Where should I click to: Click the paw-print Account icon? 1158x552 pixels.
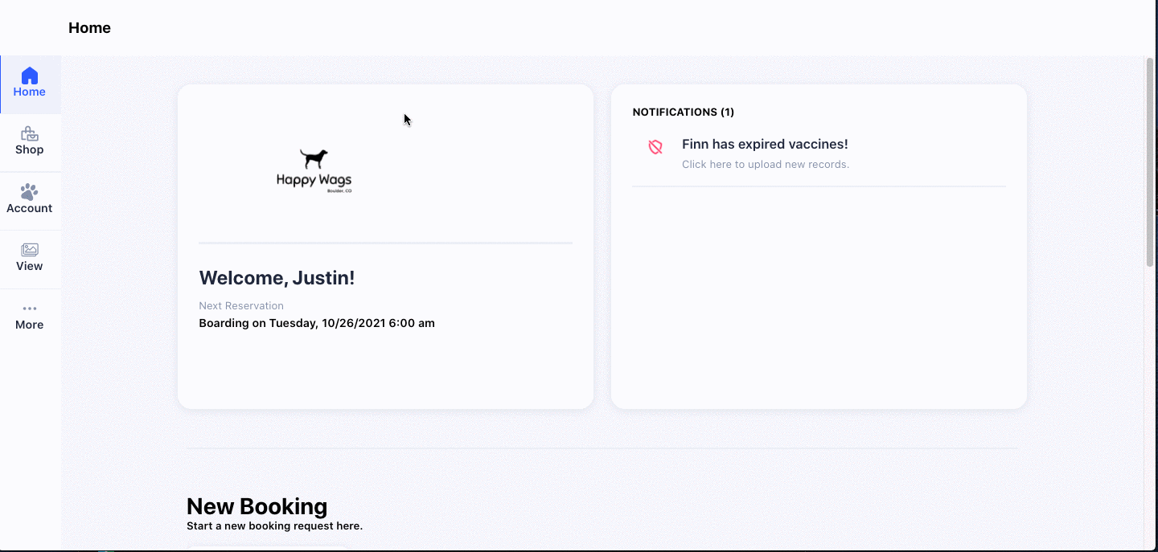click(30, 192)
